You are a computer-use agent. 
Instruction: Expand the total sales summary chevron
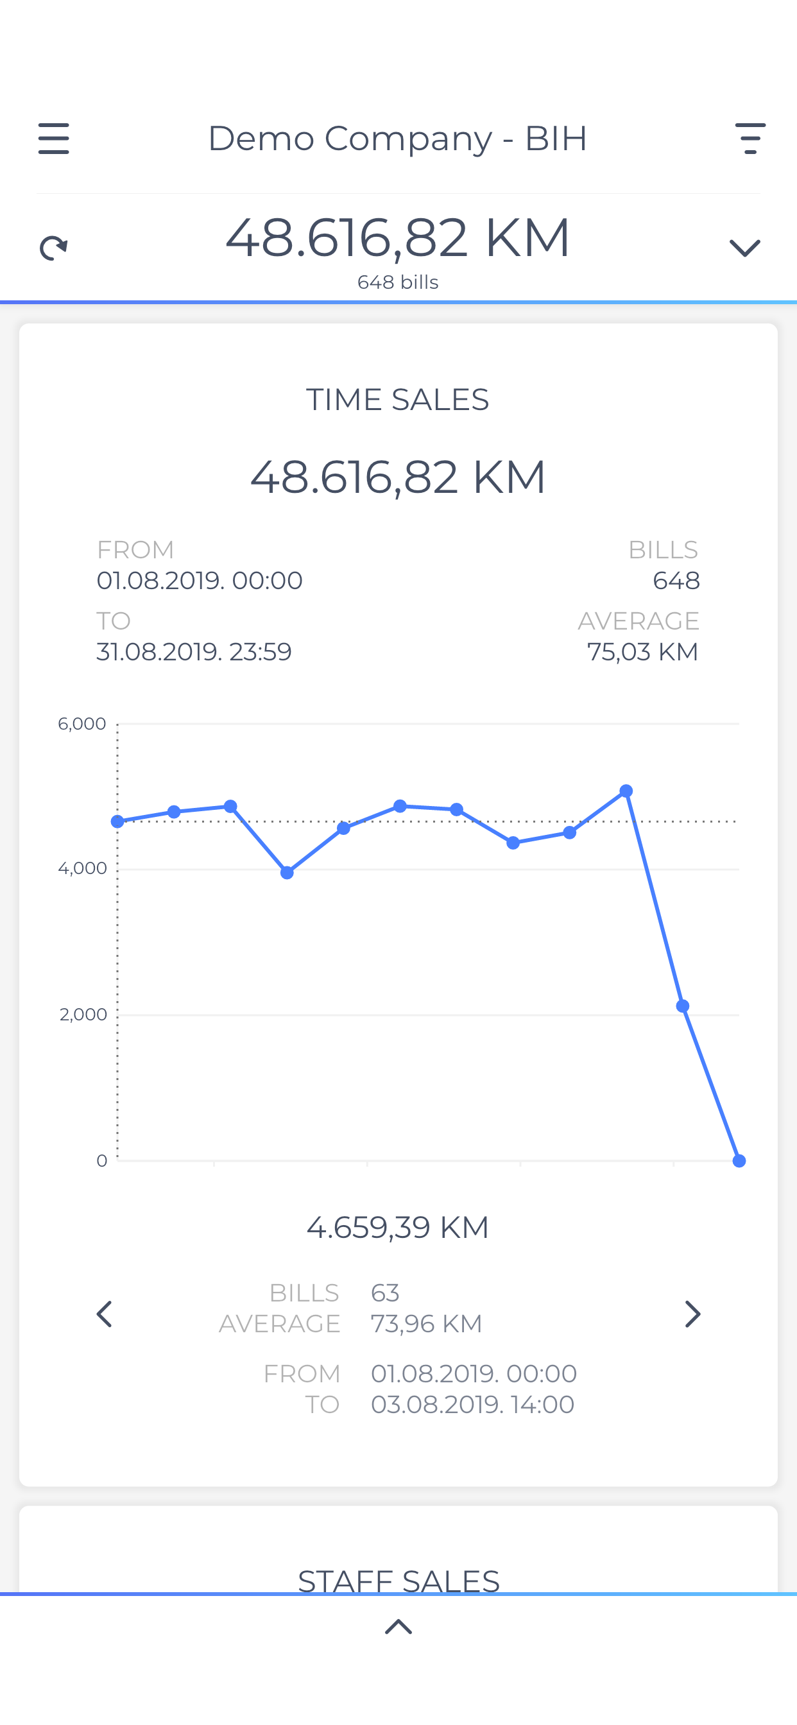click(x=745, y=248)
